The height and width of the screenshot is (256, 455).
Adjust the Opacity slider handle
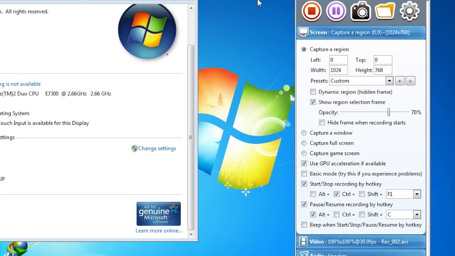click(x=389, y=112)
